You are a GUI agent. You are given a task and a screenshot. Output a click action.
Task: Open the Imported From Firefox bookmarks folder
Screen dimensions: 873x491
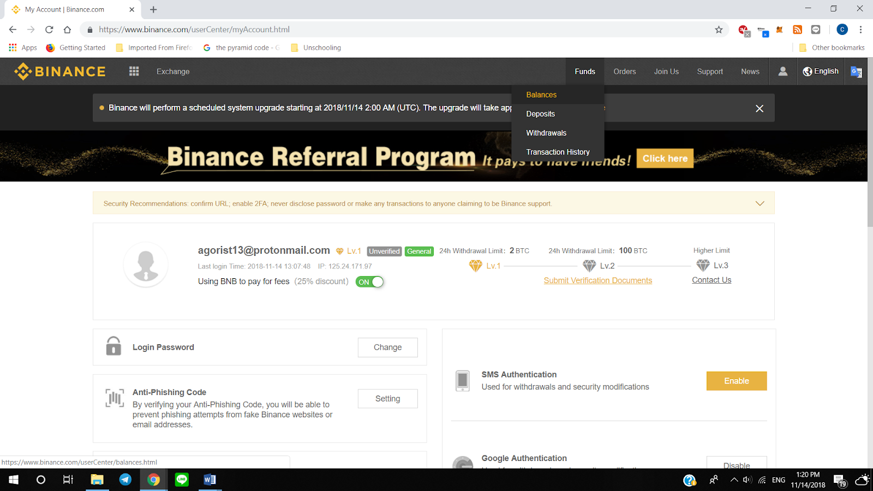(x=154, y=47)
